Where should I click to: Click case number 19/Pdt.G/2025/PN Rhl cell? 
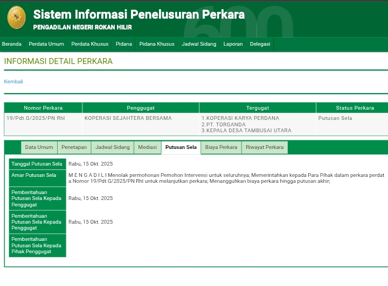point(36,118)
